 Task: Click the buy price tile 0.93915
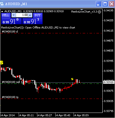coord(32,21)
